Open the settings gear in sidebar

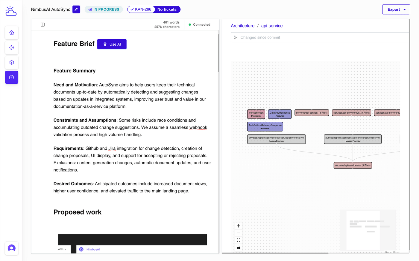pos(12,48)
